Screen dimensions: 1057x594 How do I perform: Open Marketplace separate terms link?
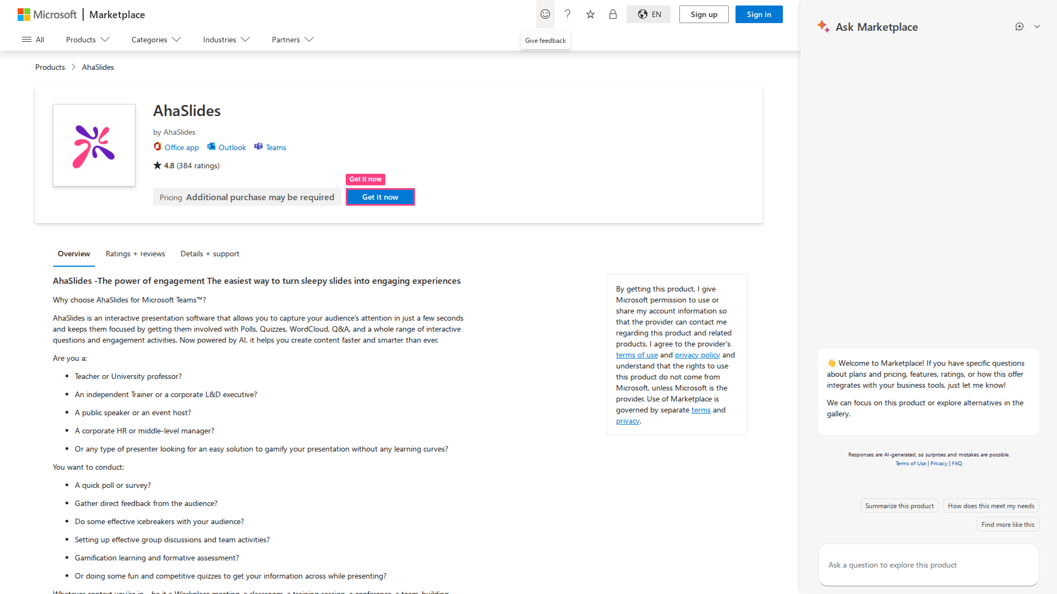(701, 410)
